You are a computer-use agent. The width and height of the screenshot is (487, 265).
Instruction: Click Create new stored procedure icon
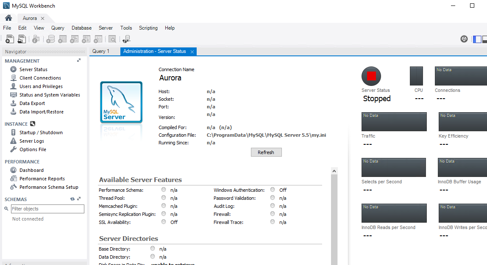pos(86,39)
